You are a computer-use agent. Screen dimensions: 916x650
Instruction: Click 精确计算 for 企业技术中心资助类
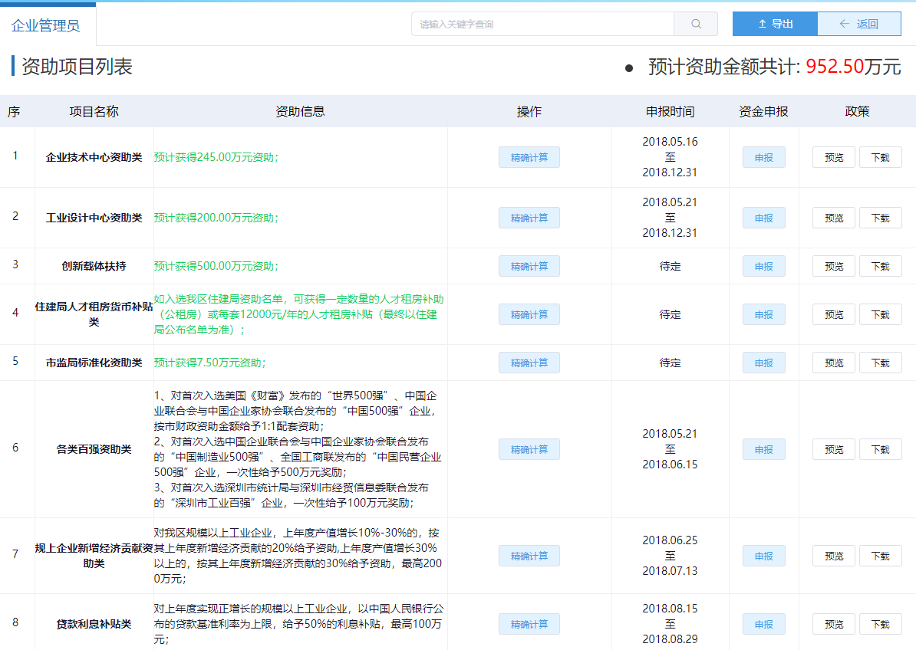click(x=529, y=157)
